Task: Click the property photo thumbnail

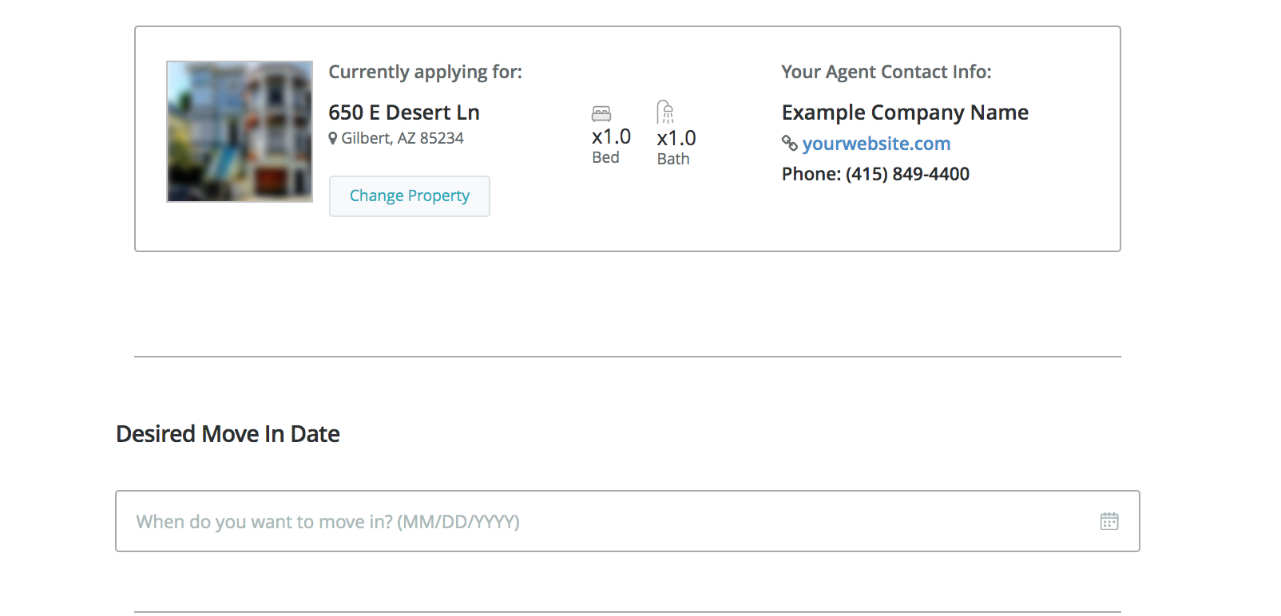Action: pyautogui.click(x=240, y=132)
